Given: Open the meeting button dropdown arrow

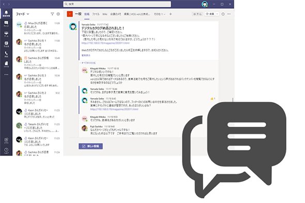Looking at the screenshot, I should coord(217,14).
